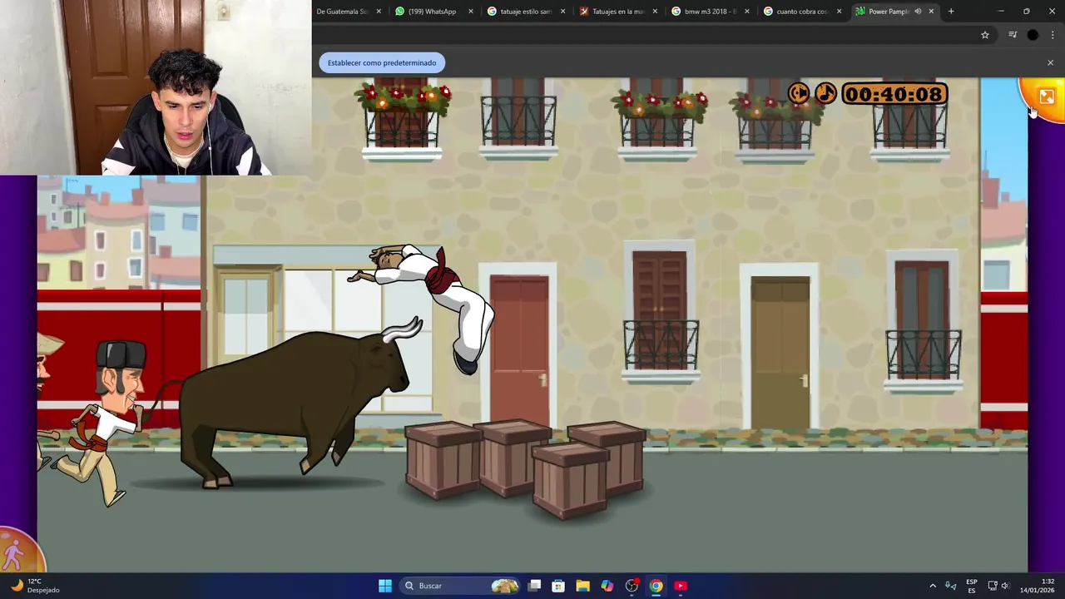Click the orange running-man icon at bottom left

pyautogui.click(x=15, y=552)
